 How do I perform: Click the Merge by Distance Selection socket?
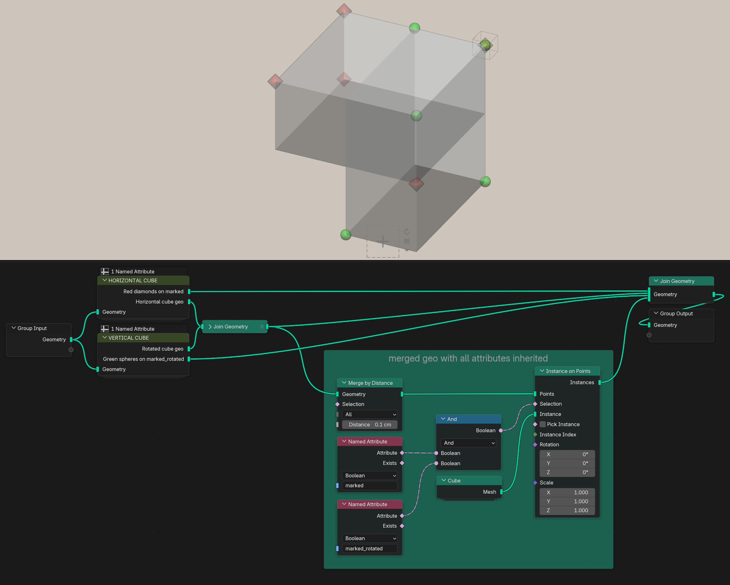click(x=337, y=404)
